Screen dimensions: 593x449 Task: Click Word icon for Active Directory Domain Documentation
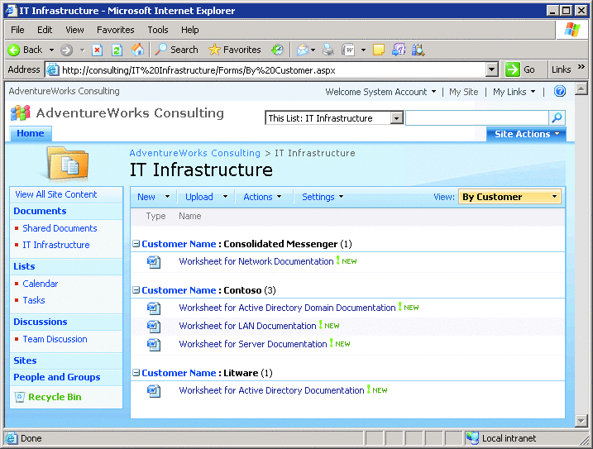(x=154, y=308)
